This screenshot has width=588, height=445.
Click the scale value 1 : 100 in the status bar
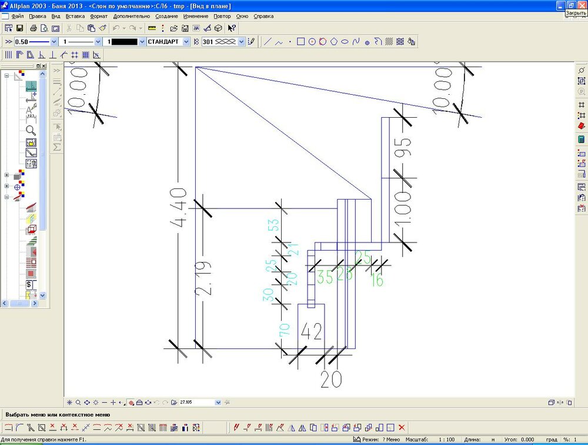click(446, 440)
